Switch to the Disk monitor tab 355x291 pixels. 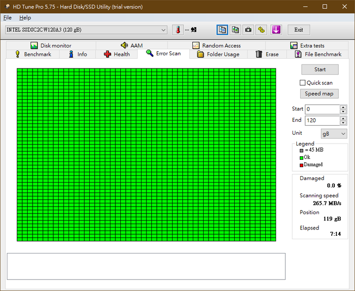51,45
